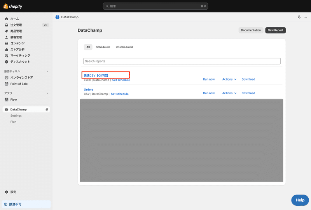Expand the Apps (アプリ) section chevron
The height and width of the screenshot is (210, 311).
[47, 93]
